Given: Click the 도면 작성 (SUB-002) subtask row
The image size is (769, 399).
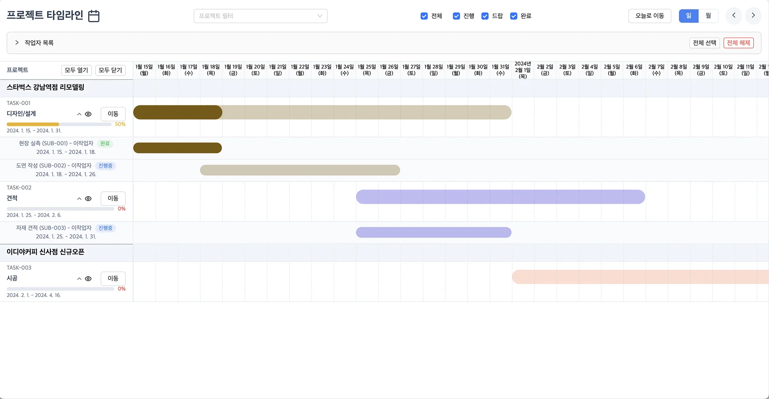Looking at the screenshot, I should [66, 170].
